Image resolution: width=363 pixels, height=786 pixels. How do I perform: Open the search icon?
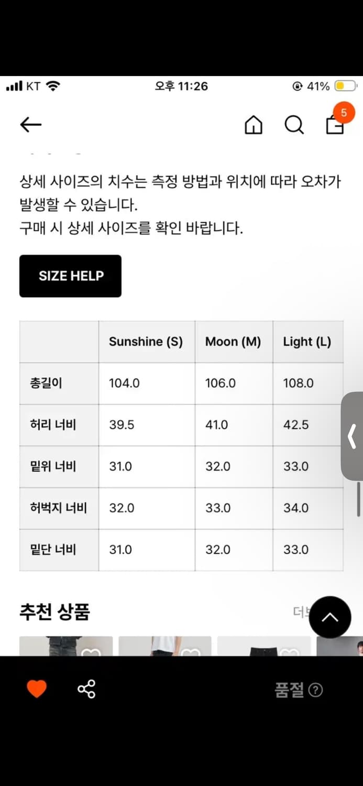(294, 125)
